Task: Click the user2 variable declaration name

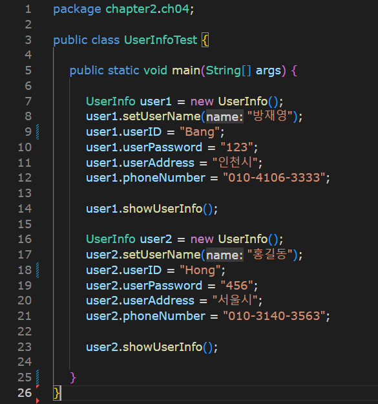Action: (156, 239)
